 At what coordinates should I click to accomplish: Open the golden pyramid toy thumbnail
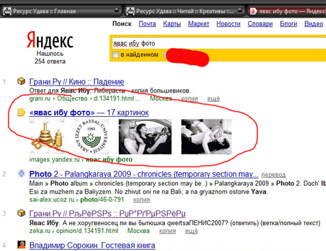point(47,137)
